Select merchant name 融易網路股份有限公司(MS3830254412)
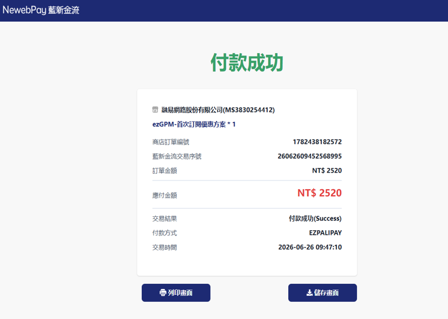The height and width of the screenshot is (319, 448). pos(218,110)
